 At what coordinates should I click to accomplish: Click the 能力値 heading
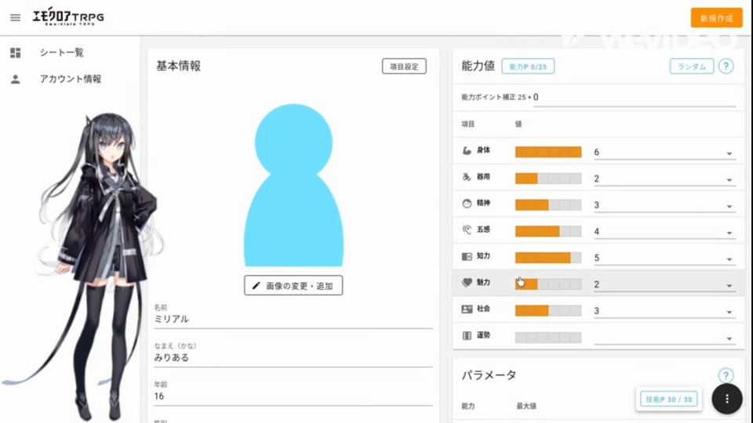[x=478, y=66]
